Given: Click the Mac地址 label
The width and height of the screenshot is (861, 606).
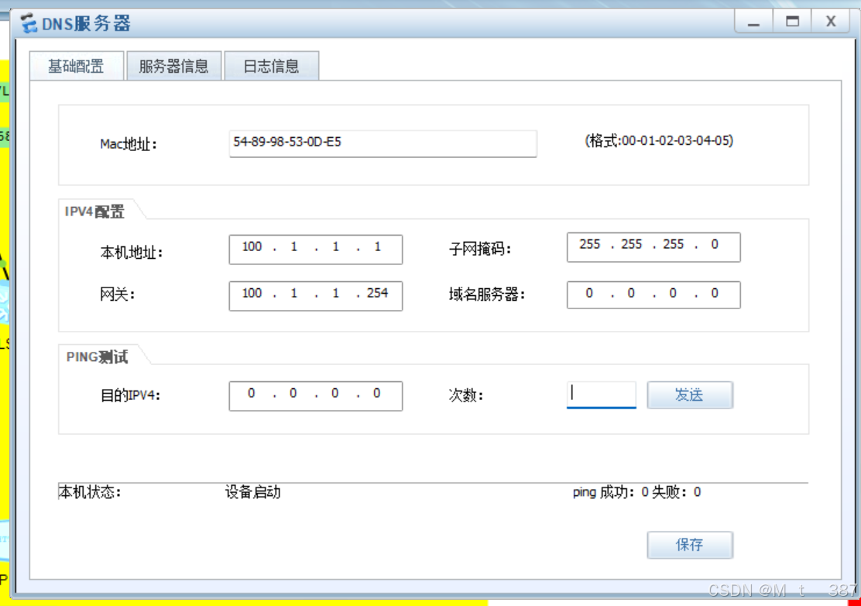Looking at the screenshot, I should point(129,144).
